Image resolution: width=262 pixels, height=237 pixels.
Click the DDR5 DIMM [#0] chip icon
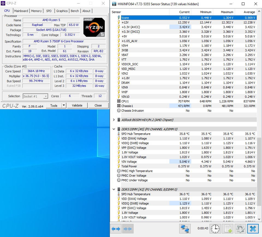coord(119,129)
